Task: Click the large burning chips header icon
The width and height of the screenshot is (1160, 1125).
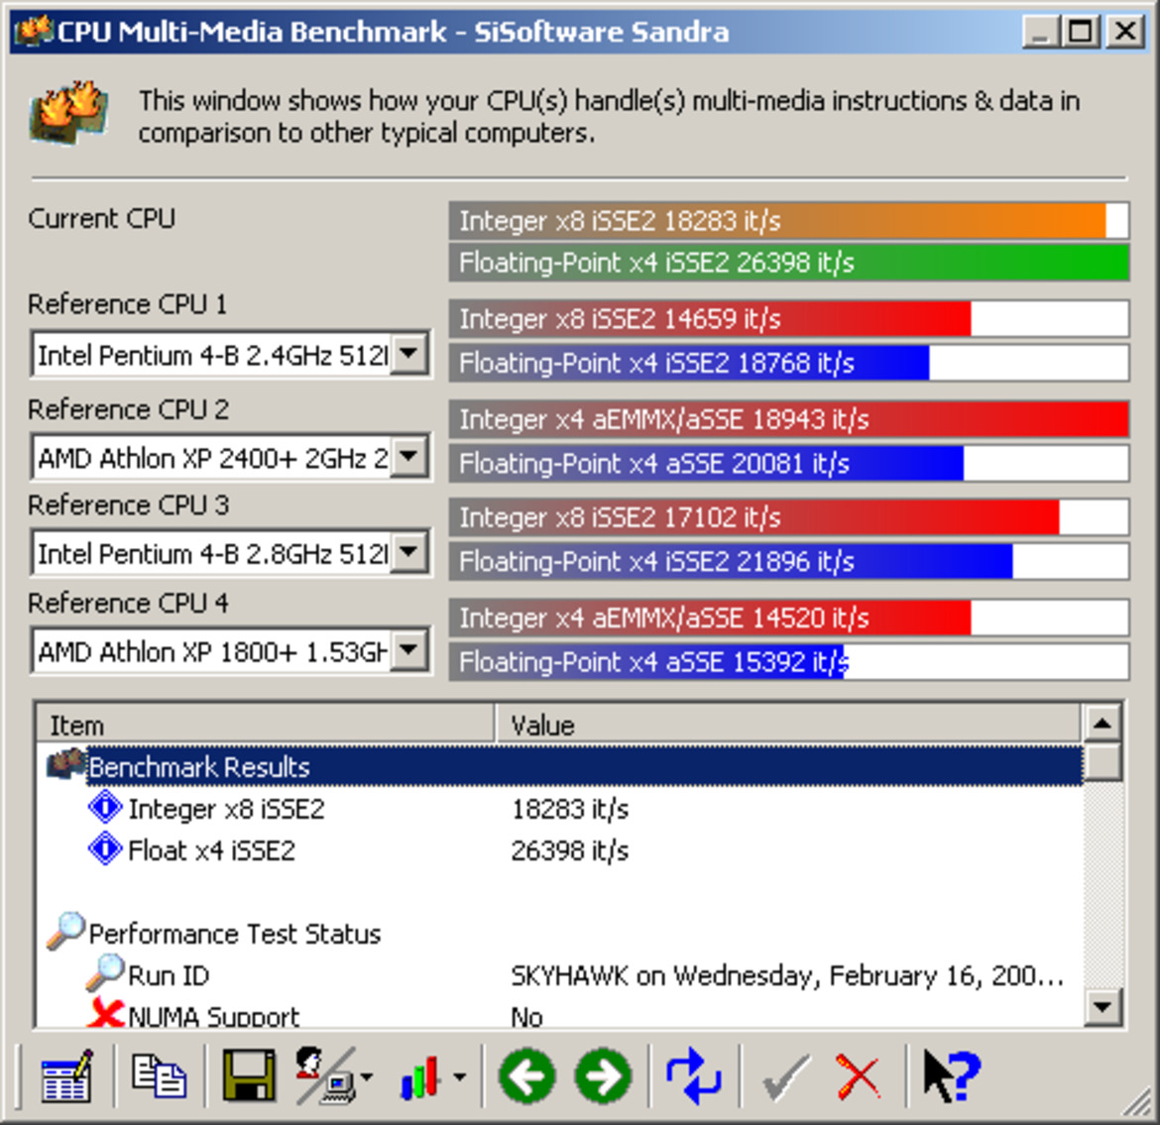Action: (x=69, y=113)
